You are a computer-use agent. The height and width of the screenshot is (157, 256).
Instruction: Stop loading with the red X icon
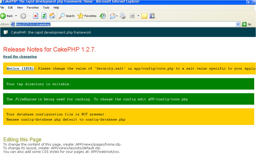point(36,16)
